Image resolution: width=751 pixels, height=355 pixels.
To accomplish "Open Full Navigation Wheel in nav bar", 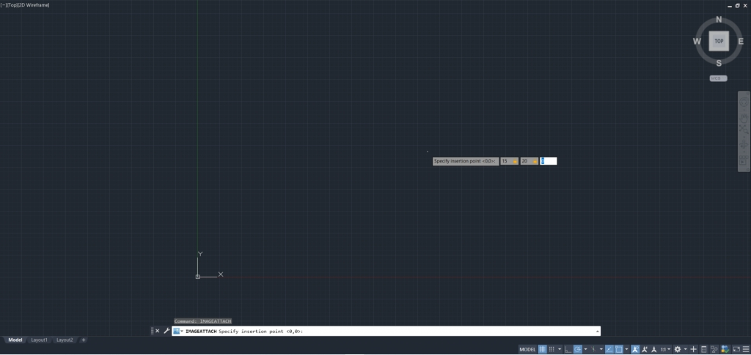I will coord(744,102).
